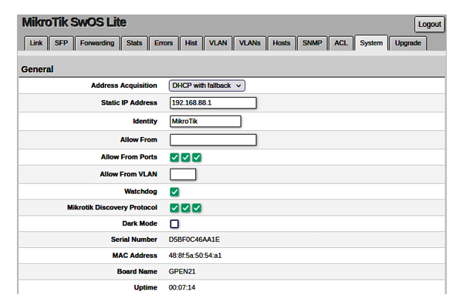Go to the SNMP tab

pyautogui.click(x=312, y=43)
